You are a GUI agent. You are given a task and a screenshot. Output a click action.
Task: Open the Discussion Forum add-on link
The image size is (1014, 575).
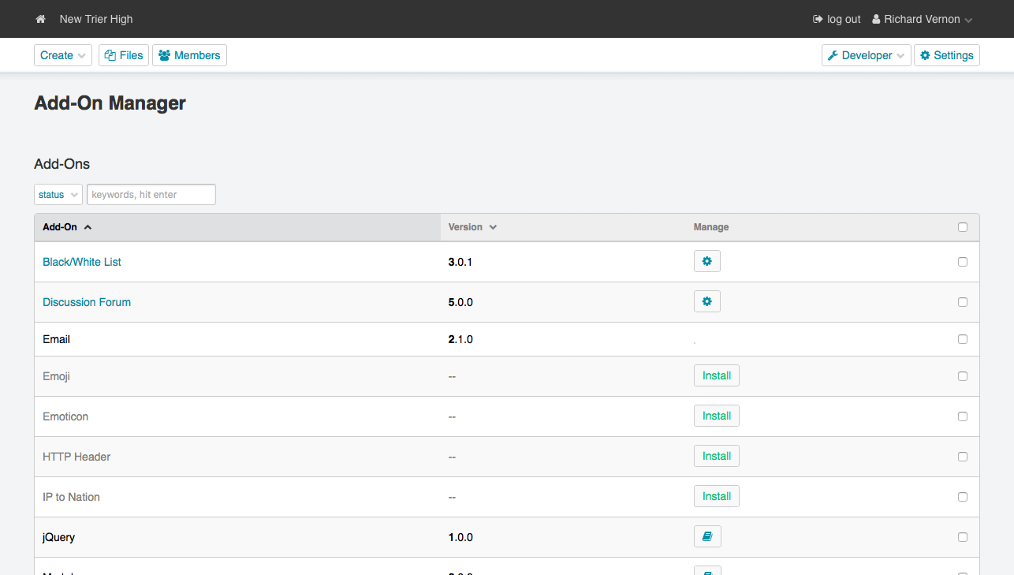coord(87,302)
